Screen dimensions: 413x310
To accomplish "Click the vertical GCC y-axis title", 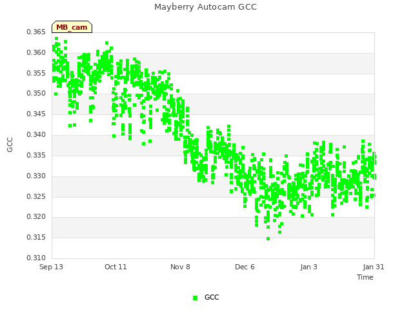I will 10,145.
